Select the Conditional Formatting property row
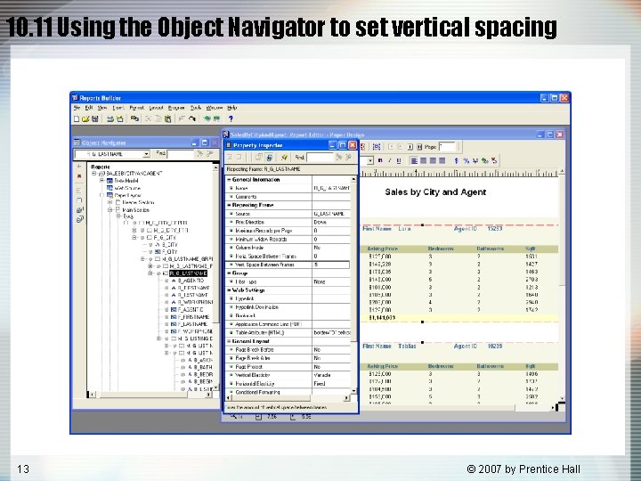The width and height of the screenshot is (641, 481). pyautogui.click(x=288, y=392)
